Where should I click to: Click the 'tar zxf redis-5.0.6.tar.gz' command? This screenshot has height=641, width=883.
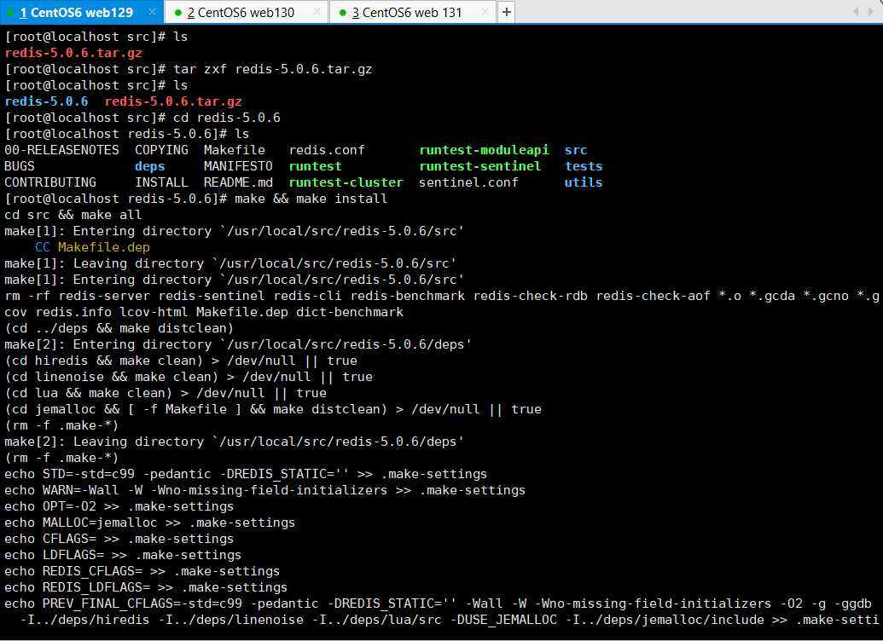click(272, 69)
